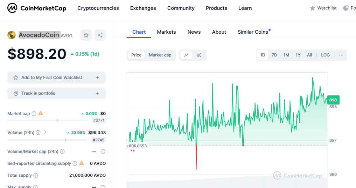The image size is (356, 188).
Task: Select the All time range
Action: coord(309,55)
